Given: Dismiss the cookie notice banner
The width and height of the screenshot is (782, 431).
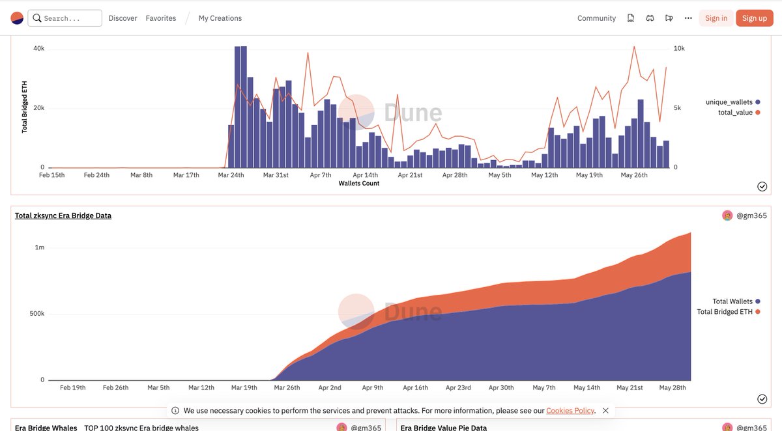Looking at the screenshot, I should pyautogui.click(x=605, y=411).
